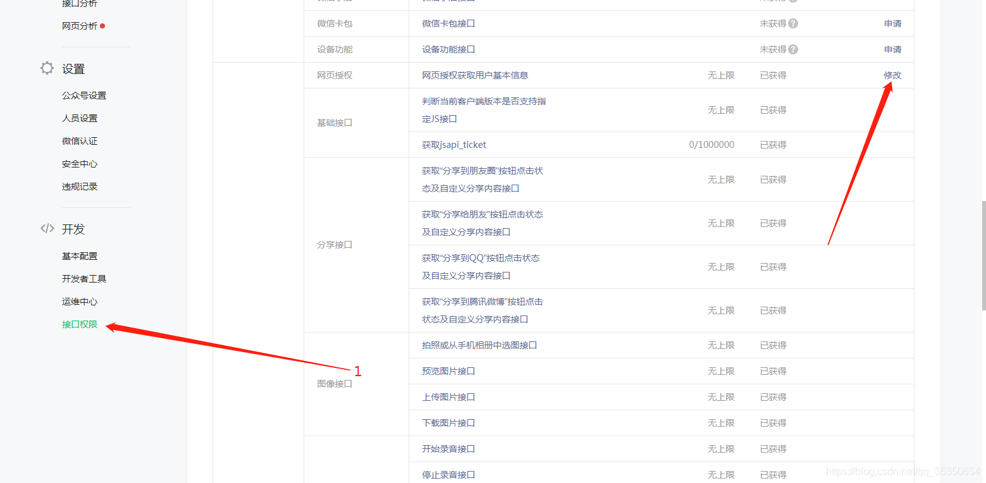
Task: Click the 分享到QQ interface name
Action: coord(481,267)
